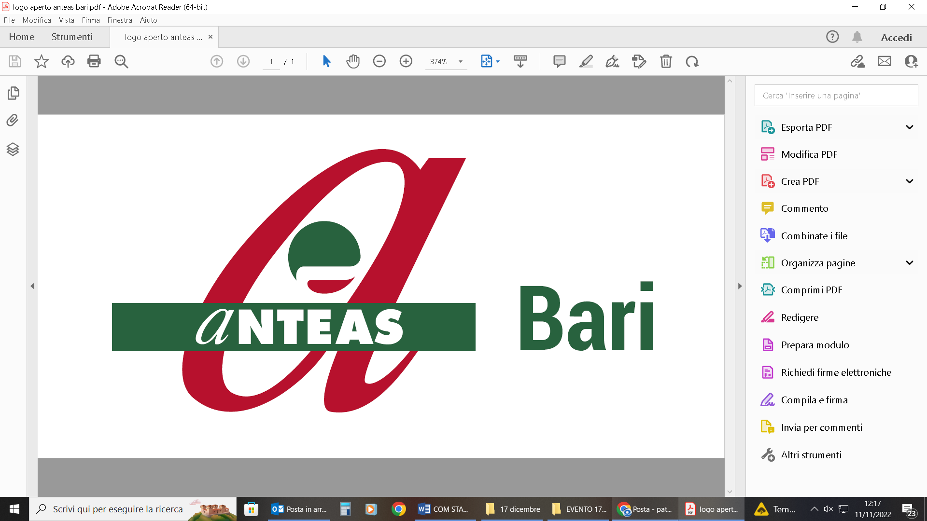Collapse the right tools pane

740,286
